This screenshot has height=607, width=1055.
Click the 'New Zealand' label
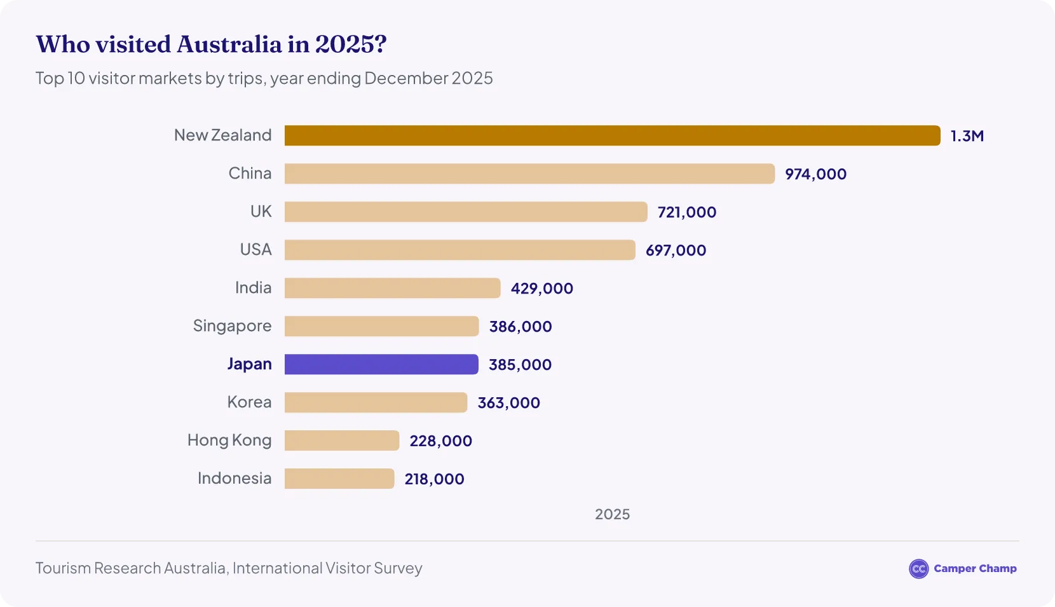pos(223,135)
